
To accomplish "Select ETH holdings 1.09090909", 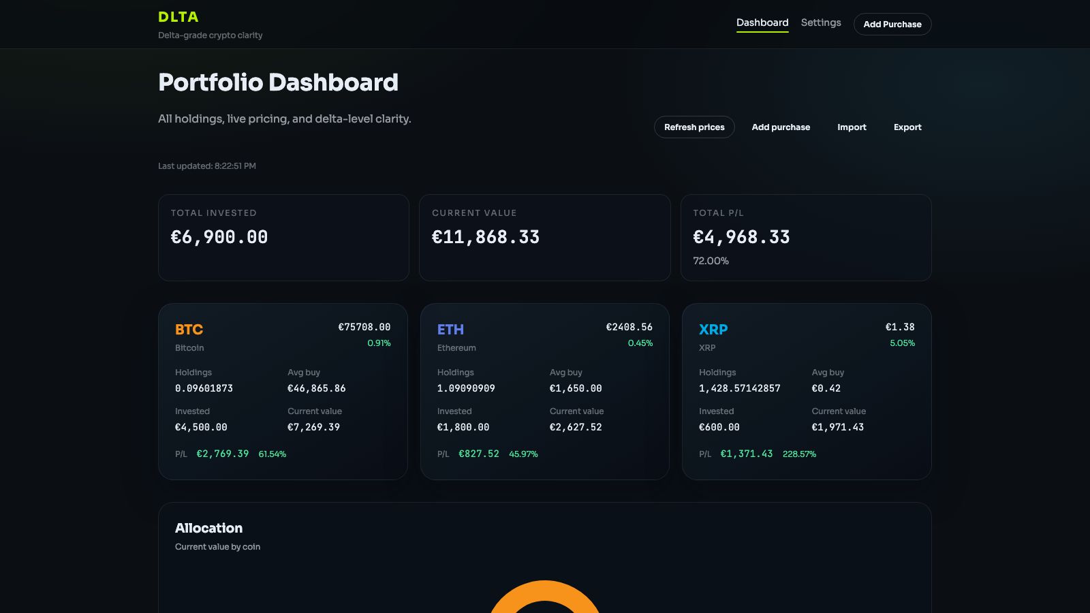I will point(466,388).
